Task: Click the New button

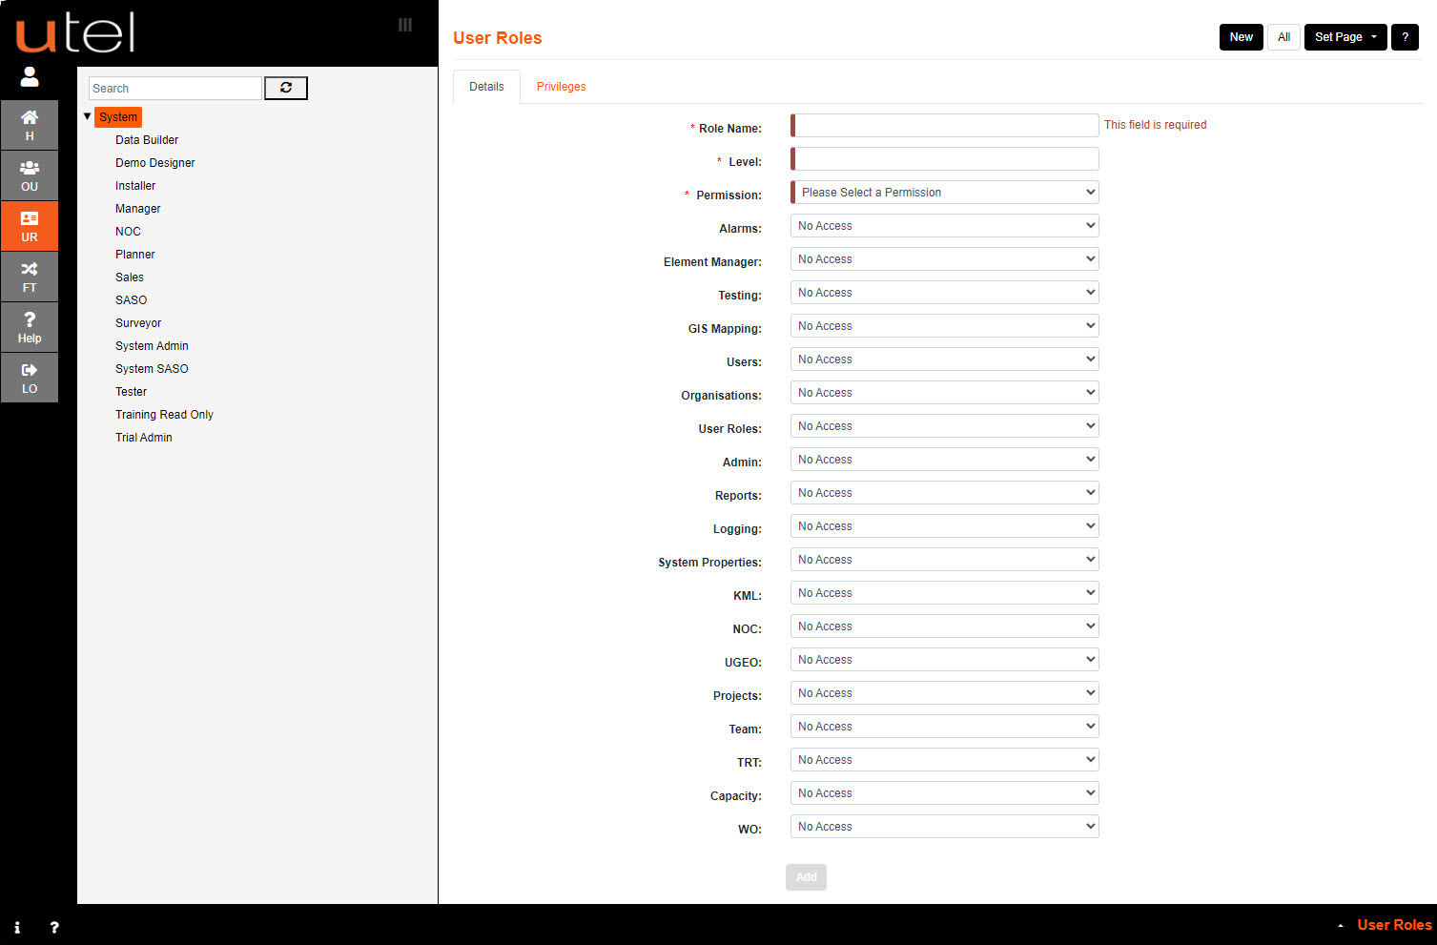Action: [1241, 36]
